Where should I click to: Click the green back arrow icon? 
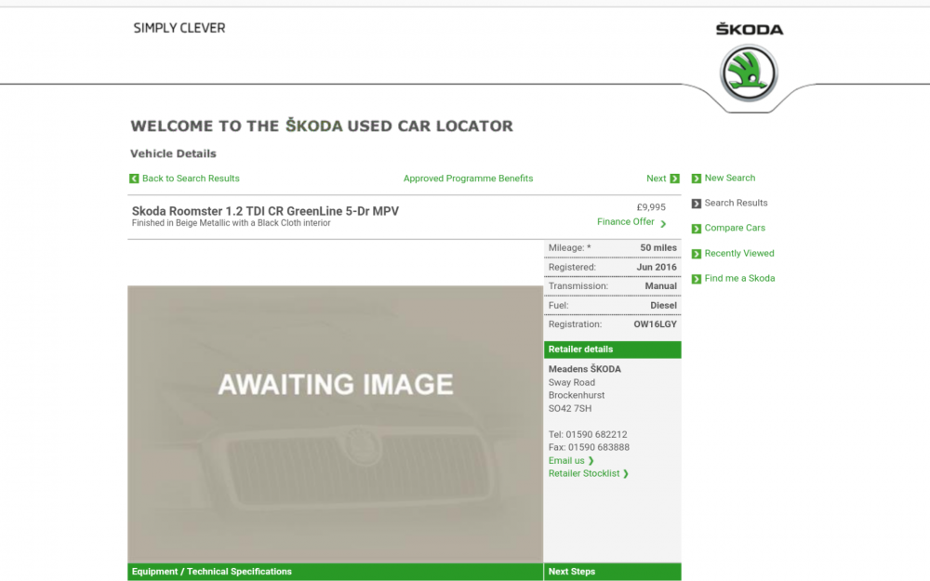pos(134,178)
